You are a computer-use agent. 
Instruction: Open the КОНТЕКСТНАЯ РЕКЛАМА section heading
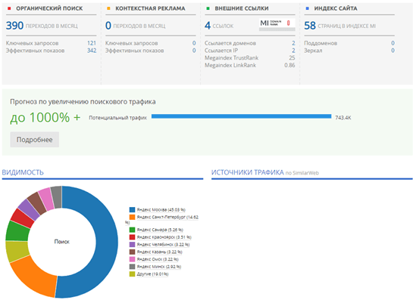[x=150, y=8]
